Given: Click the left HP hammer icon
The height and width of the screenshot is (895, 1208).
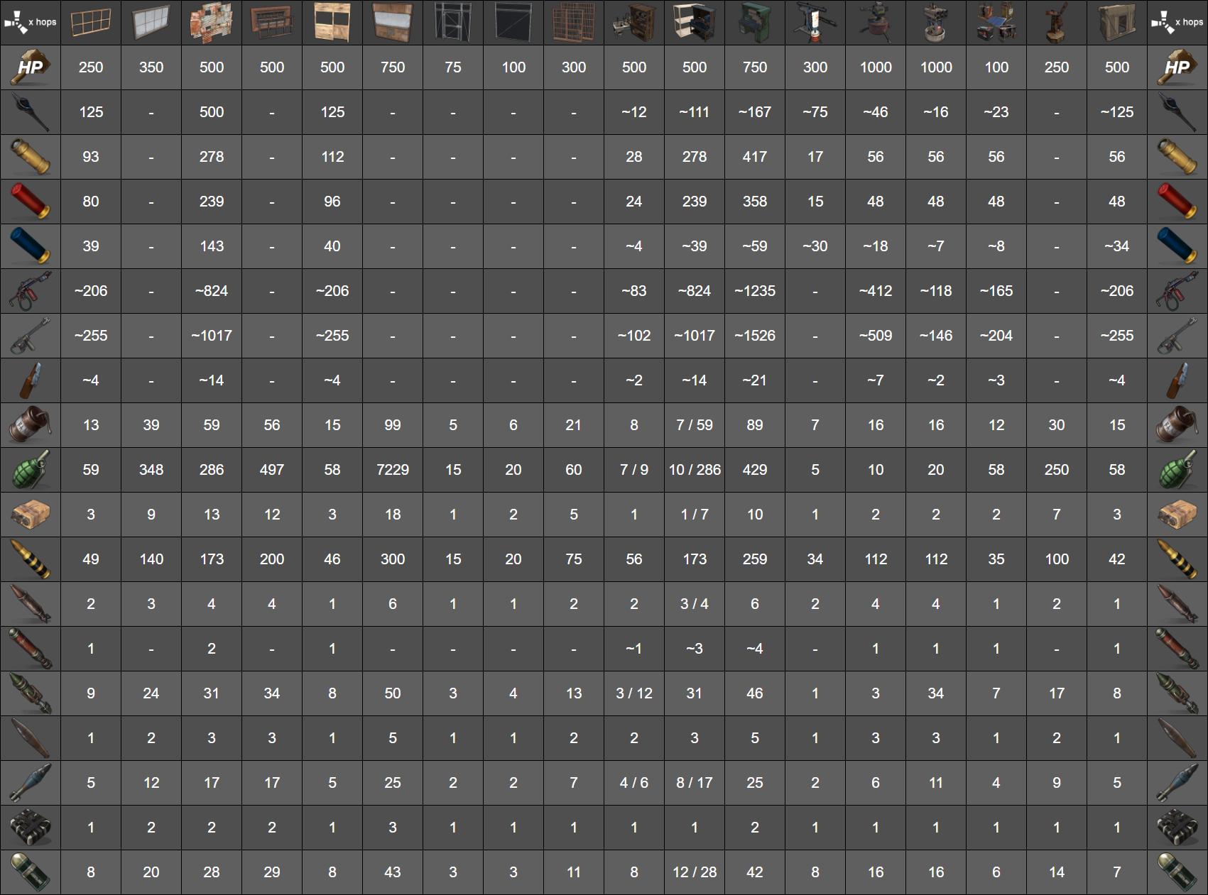Looking at the screenshot, I should pyautogui.click(x=30, y=67).
